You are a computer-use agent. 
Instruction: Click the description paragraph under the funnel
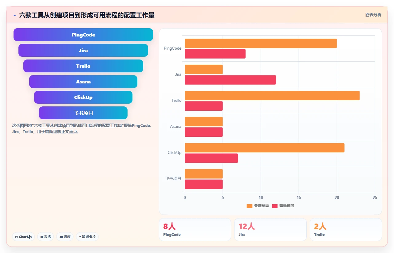[82, 129]
